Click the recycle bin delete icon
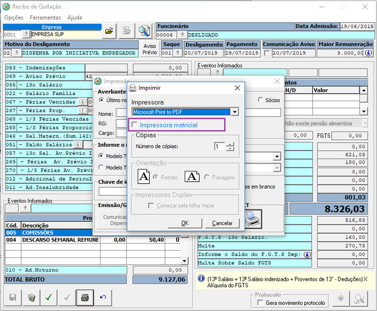The height and width of the screenshot is (311, 377). tap(31, 298)
